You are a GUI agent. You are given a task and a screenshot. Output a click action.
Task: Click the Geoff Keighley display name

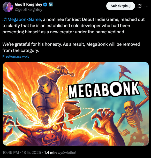coord(28,4)
